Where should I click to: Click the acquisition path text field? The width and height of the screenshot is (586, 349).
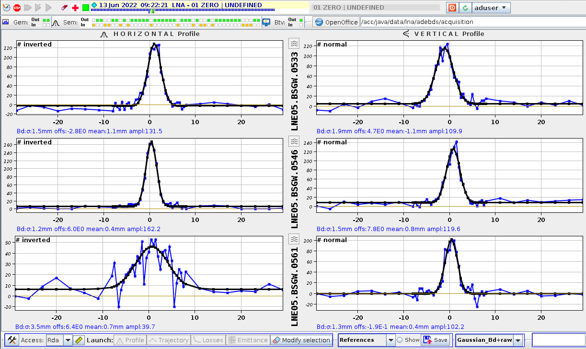tap(472, 22)
